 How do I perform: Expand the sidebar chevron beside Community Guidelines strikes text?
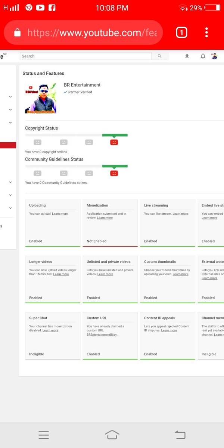click(10, 182)
